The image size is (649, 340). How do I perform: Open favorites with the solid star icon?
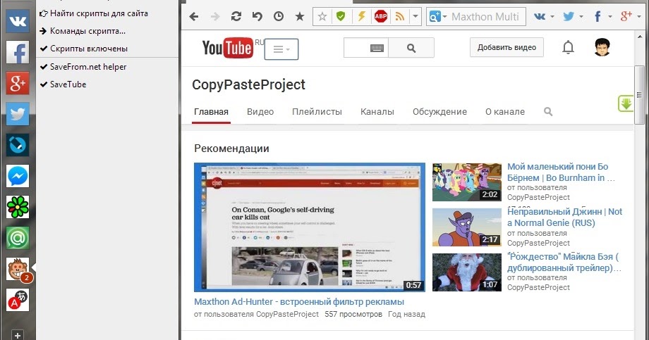[300, 16]
